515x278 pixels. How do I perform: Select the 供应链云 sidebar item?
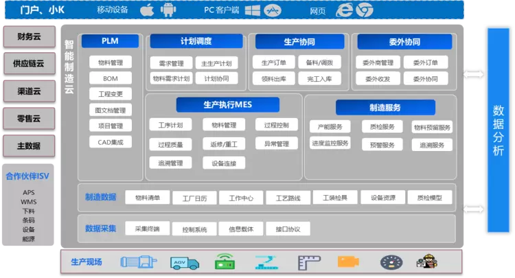point(29,64)
